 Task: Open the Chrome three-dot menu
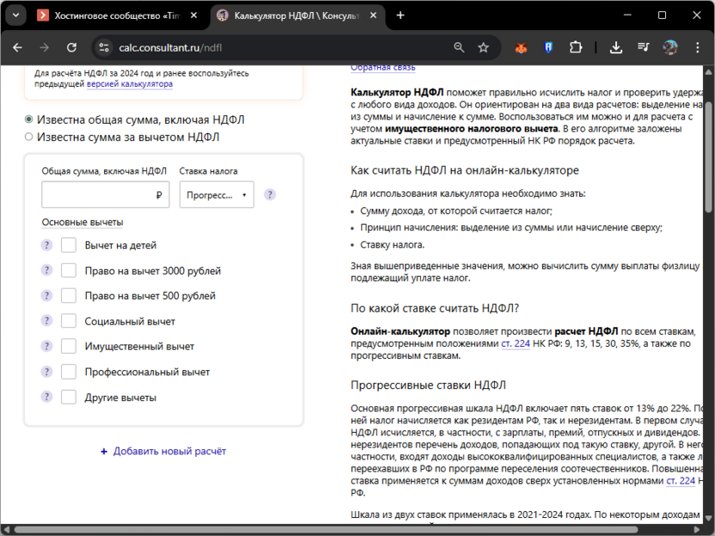(x=697, y=48)
